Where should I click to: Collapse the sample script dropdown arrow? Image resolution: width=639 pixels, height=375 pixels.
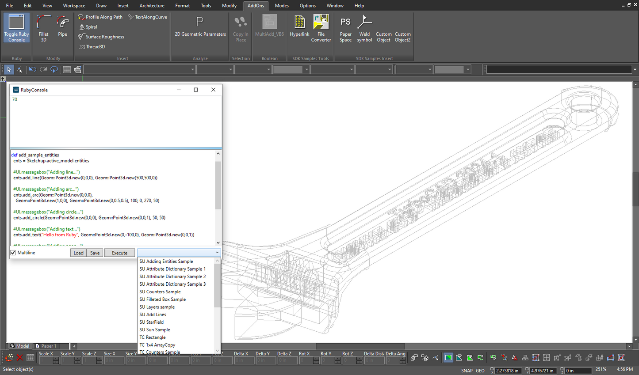[x=217, y=252]
